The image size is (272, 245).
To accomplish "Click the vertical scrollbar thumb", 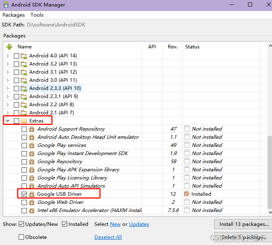I will 270,173.
